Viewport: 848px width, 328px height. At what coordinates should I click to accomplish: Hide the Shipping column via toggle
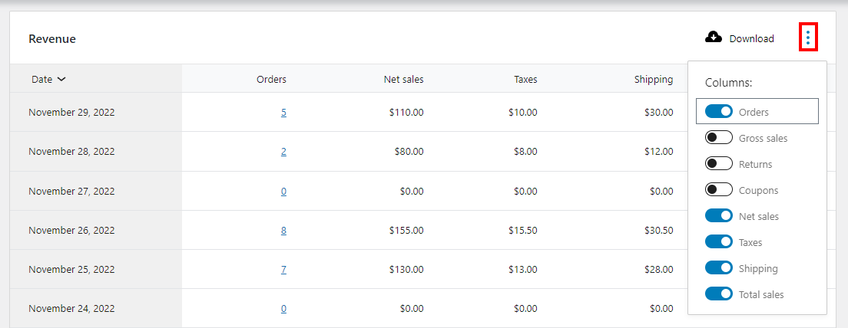tap(719, 268)
